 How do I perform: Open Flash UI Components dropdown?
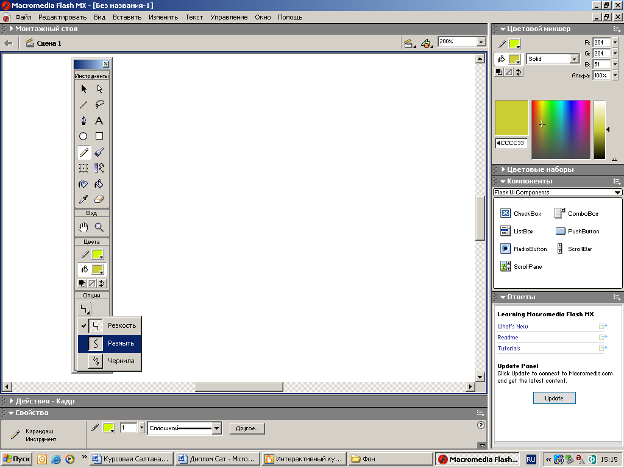coord(558,192)
